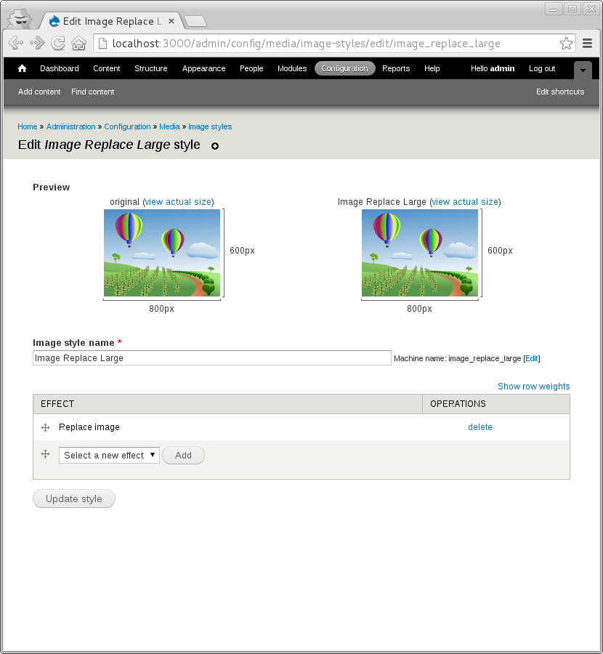Click inside the Image style name field

pyautogui.click(x=211, y=358)
